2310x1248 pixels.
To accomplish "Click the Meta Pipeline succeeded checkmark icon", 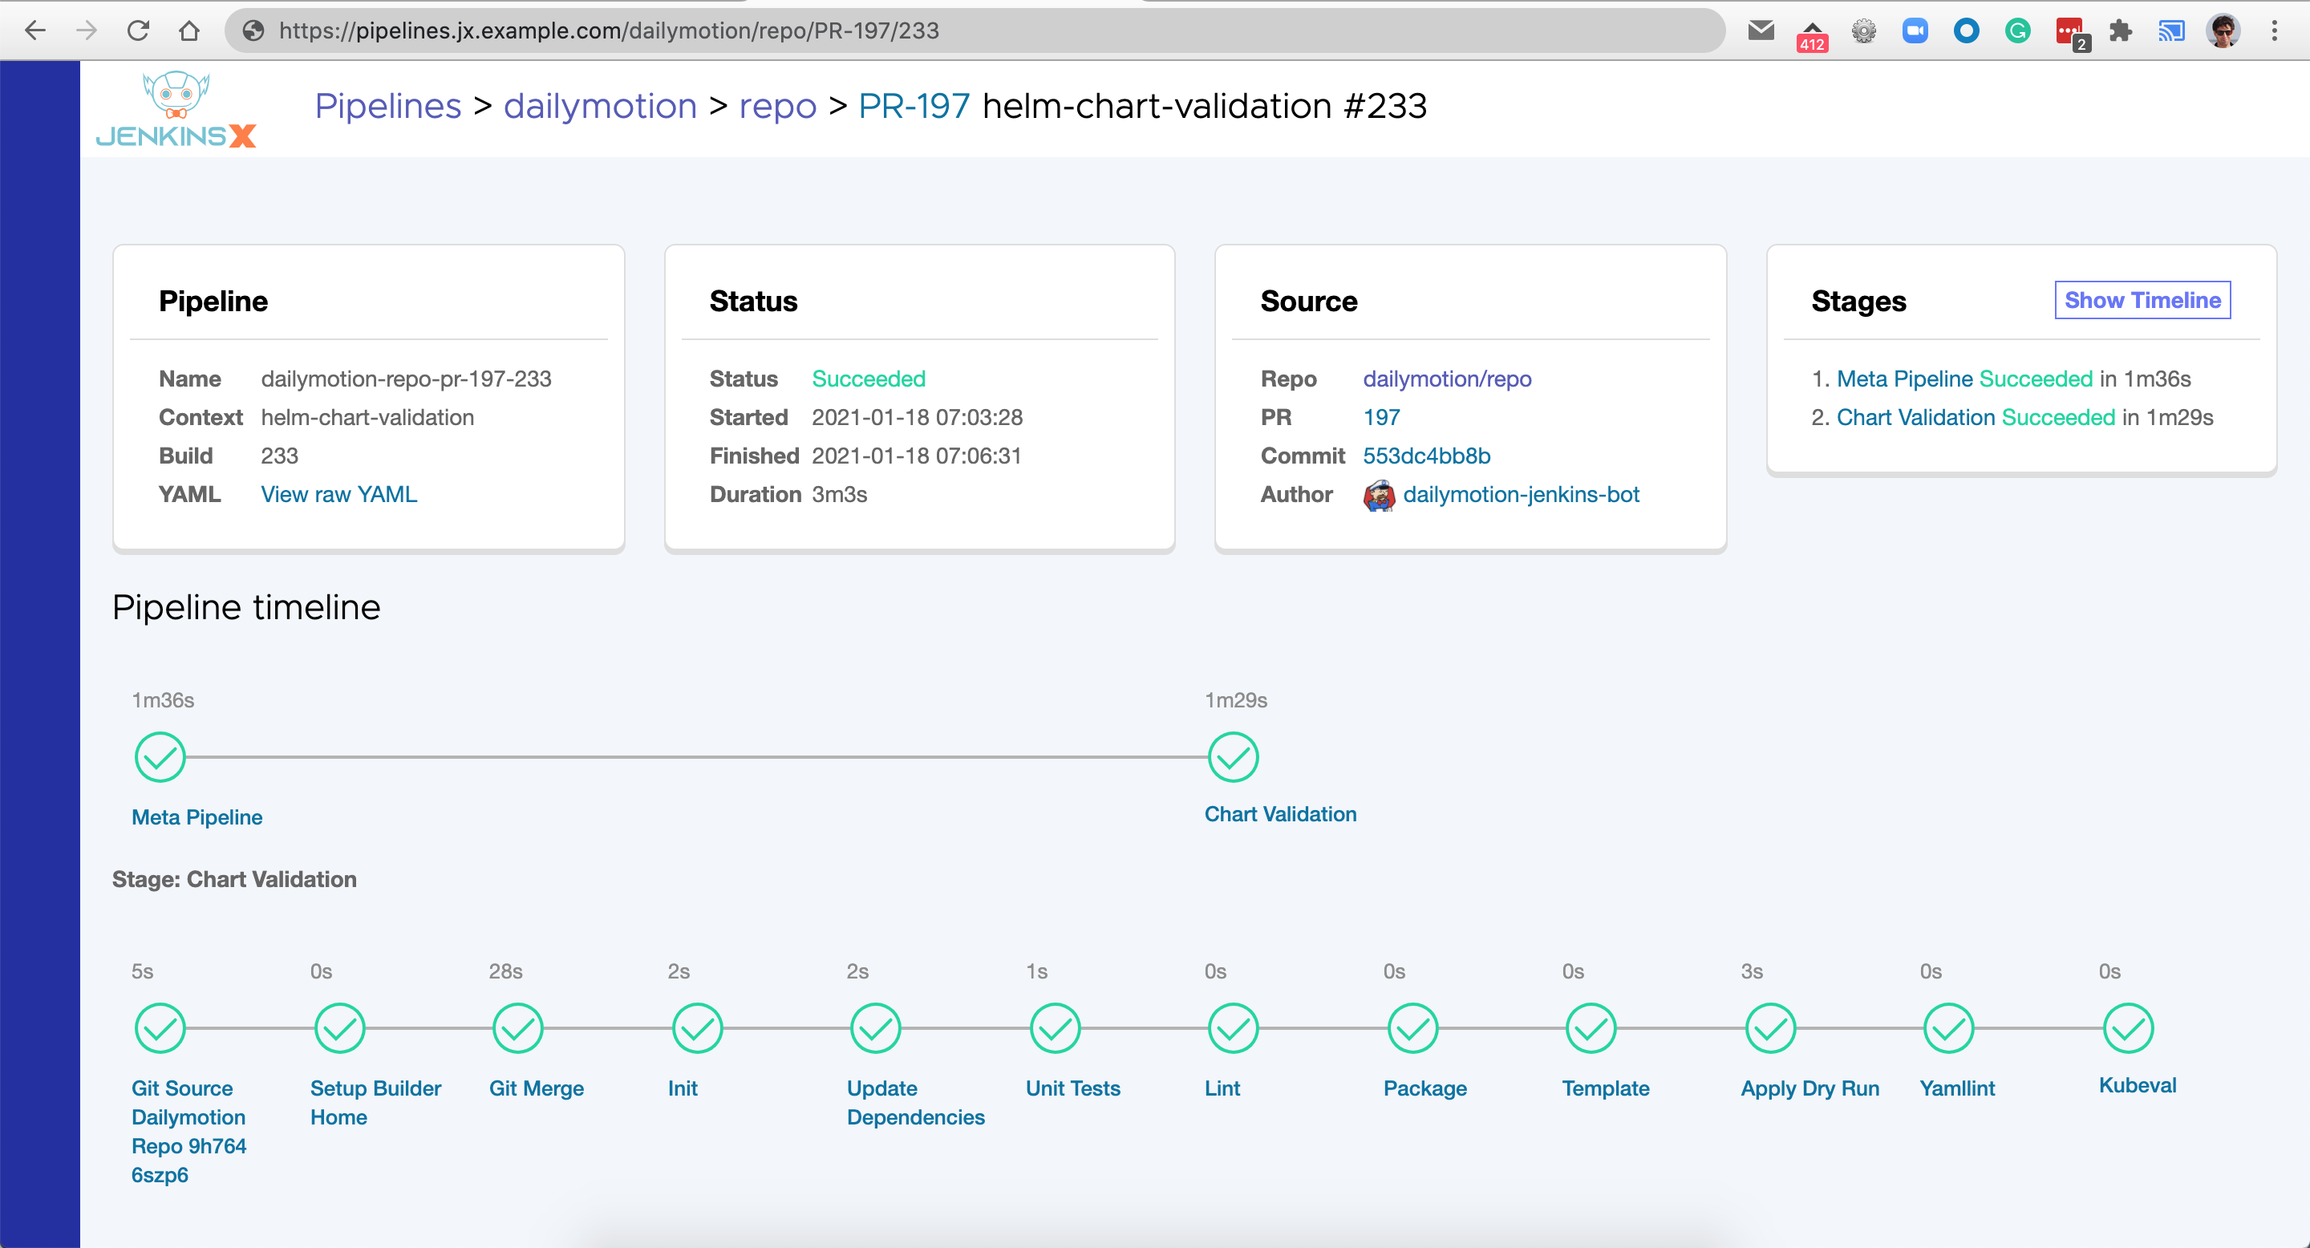I will pyautogui.click(x=160, y=758).
